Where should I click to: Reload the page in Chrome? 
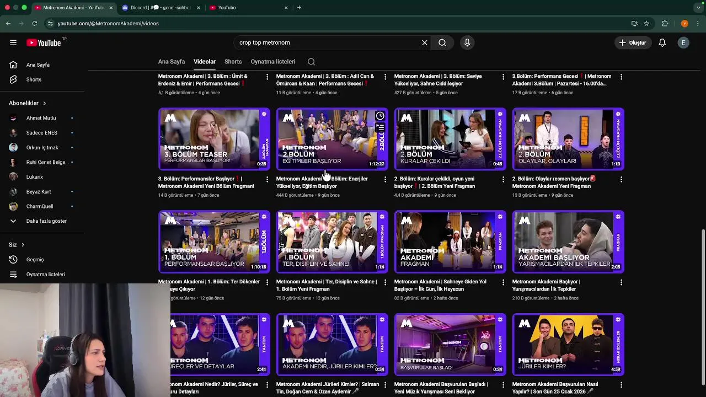click(x=34, y=23)
